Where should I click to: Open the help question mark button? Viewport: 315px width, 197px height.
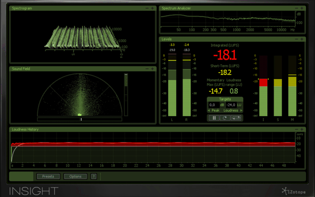(x=94, y=176)
